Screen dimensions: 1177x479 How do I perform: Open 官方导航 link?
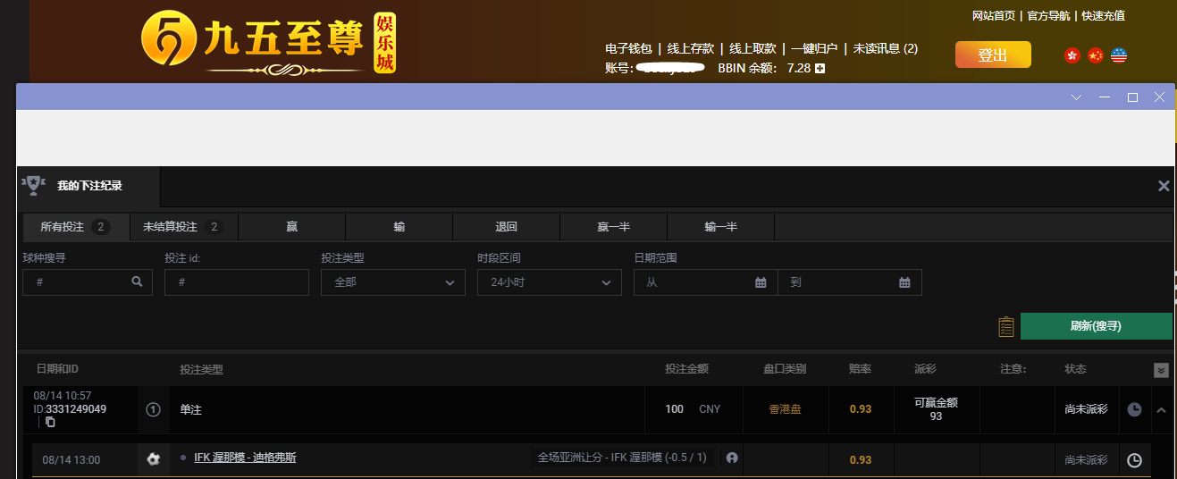[x=1048, y=16]
